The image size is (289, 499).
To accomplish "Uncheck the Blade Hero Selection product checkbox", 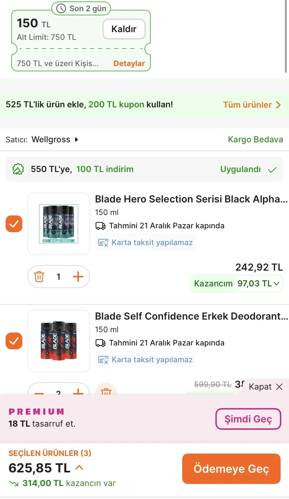I will pos(14,224).
